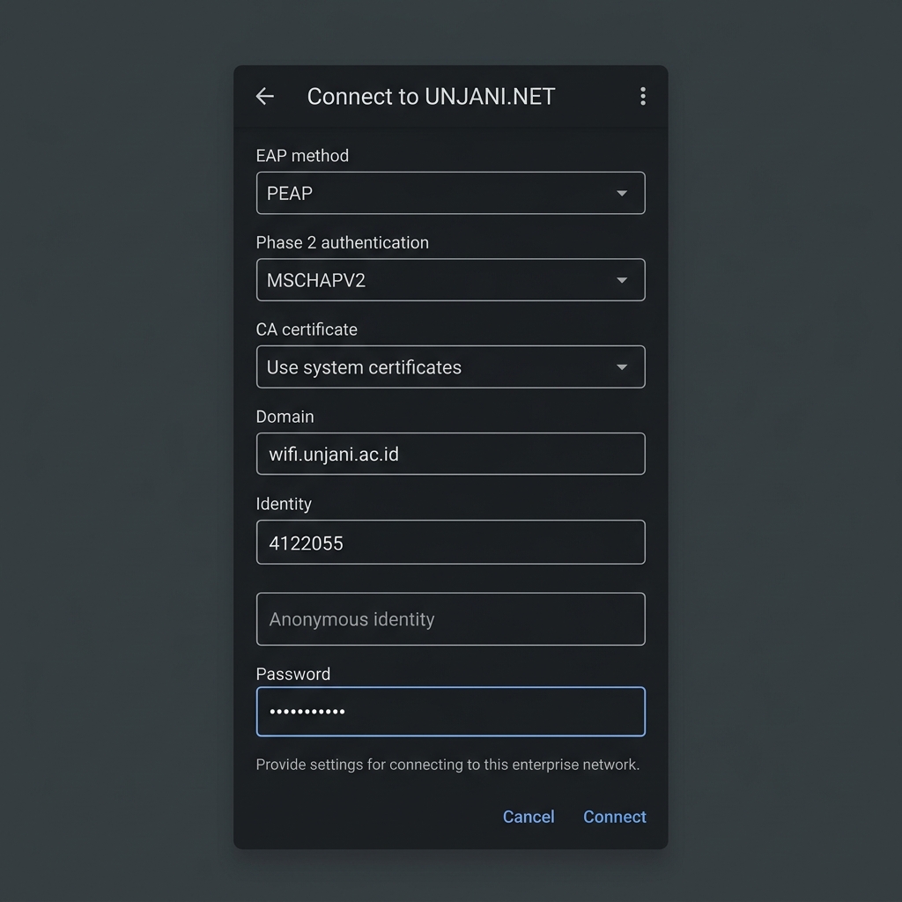Open the three-dot overflow menu
Image resolution: width=902 pixels, height=902 pixels.
[x=642, y=96]
